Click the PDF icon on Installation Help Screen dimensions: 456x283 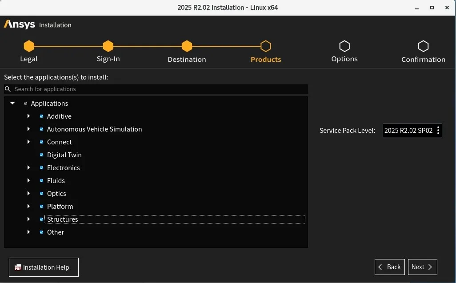click(18, 267)
